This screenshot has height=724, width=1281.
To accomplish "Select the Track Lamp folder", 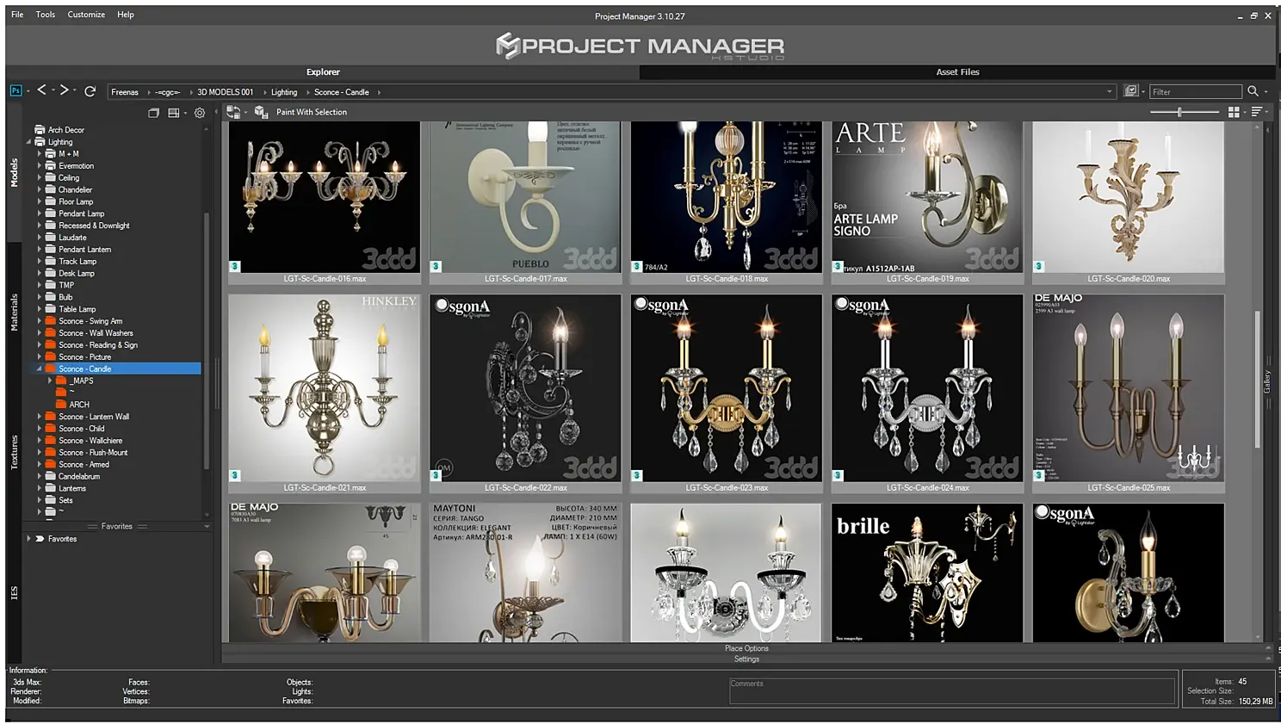I will [77, 262].
